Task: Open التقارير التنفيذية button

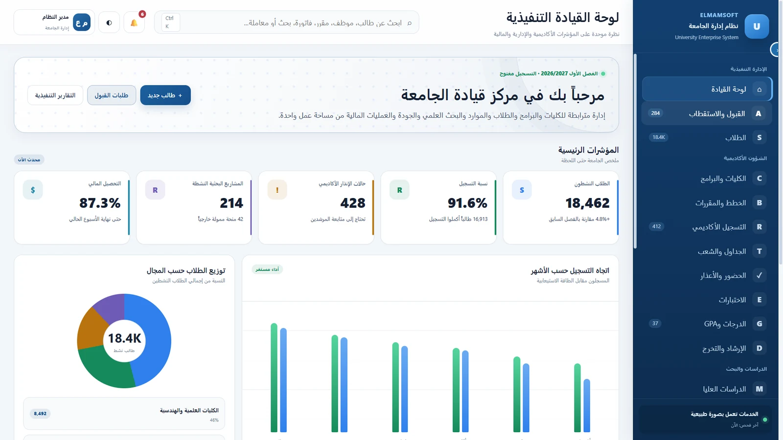Action: click(55, 95)
